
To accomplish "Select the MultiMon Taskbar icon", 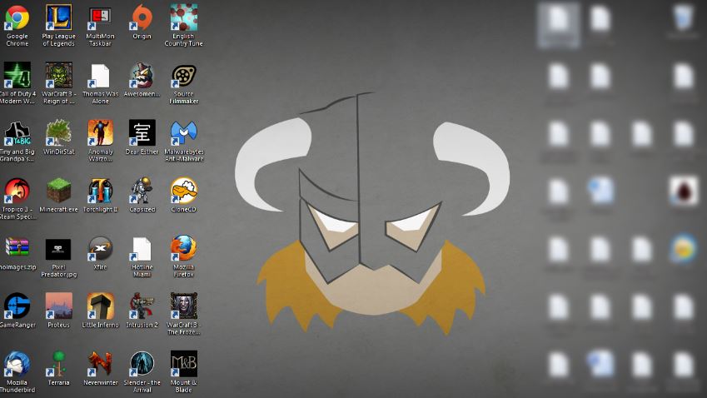I will 100,17.
